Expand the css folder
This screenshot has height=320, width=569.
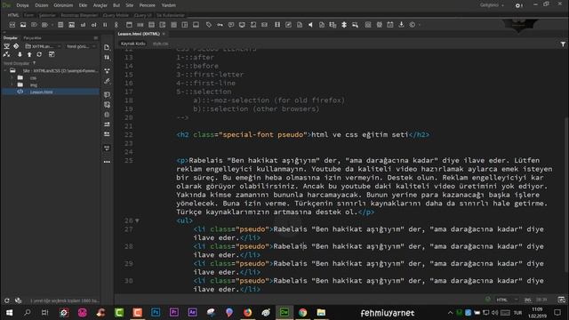(x=12, y=77)
